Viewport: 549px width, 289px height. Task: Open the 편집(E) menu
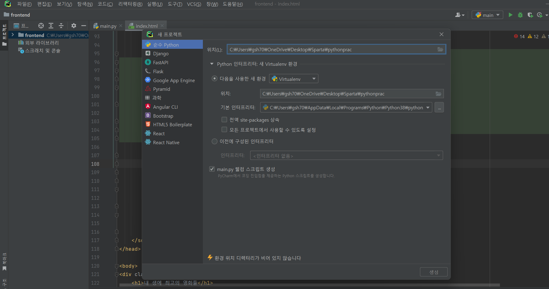pos(44,4)
